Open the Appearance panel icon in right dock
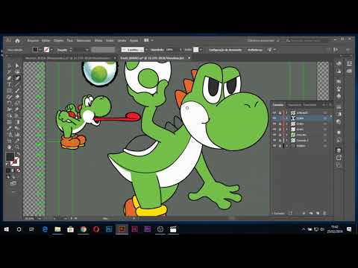Image resolution: width=358 pixels, height=268 pixels. 339,133
